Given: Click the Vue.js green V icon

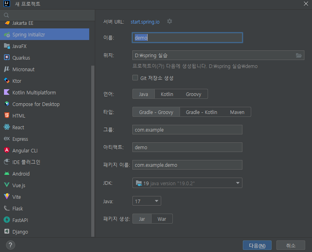Looking at the screenshot, I should point(7,185).
